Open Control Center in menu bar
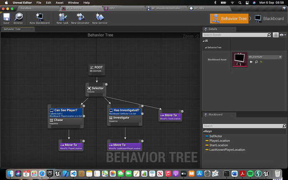288x180 pixels. pyautogui.click(x=247, y=3)
